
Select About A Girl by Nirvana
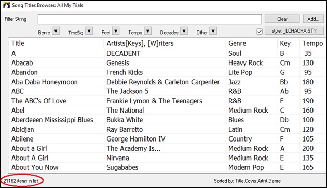(x=167, y=158)
